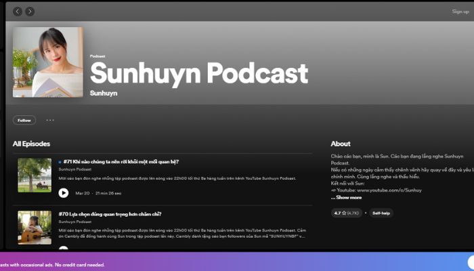474x271 pixels.
Task: Click the star rating 4.7 badge
Action: tap(347, 213)
